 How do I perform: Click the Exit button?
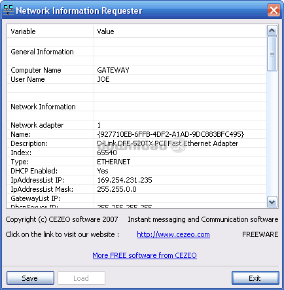(255, 278)
